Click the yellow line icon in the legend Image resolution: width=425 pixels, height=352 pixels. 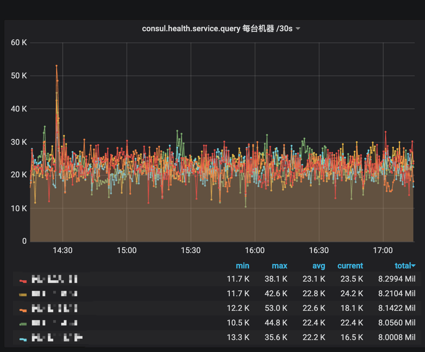point(23,294)
